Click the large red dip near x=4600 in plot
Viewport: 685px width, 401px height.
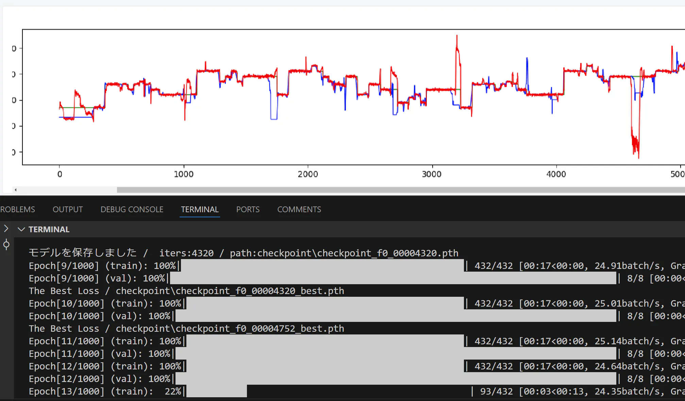coord(635,143)
